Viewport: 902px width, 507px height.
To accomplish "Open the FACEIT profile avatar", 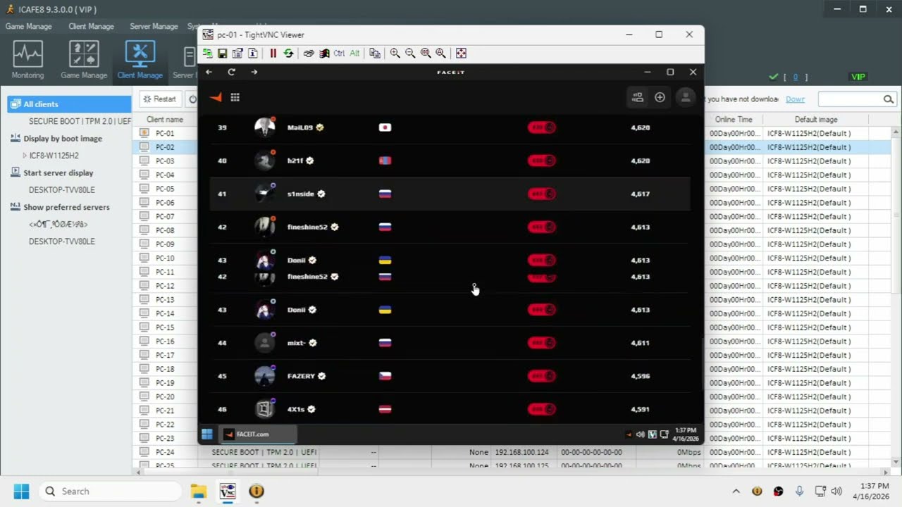I will coord(685,97).
